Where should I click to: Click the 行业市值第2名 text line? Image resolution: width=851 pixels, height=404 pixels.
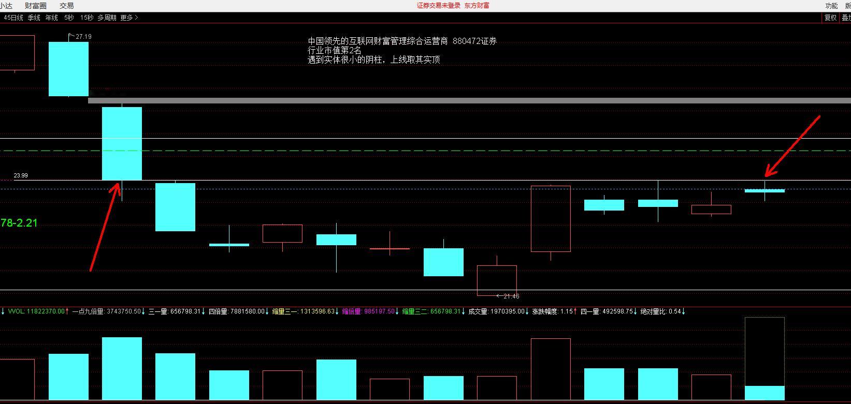pyautogui.click(x=335, y=50)
